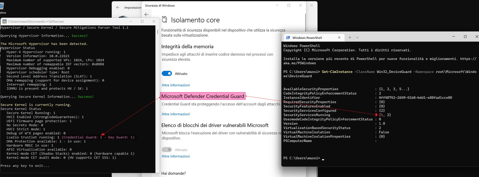The width and height of the screenshot is (479, 177).
Task: Click Microsoft Defender Credential Guard heading
Action: (x=203, y=96)
